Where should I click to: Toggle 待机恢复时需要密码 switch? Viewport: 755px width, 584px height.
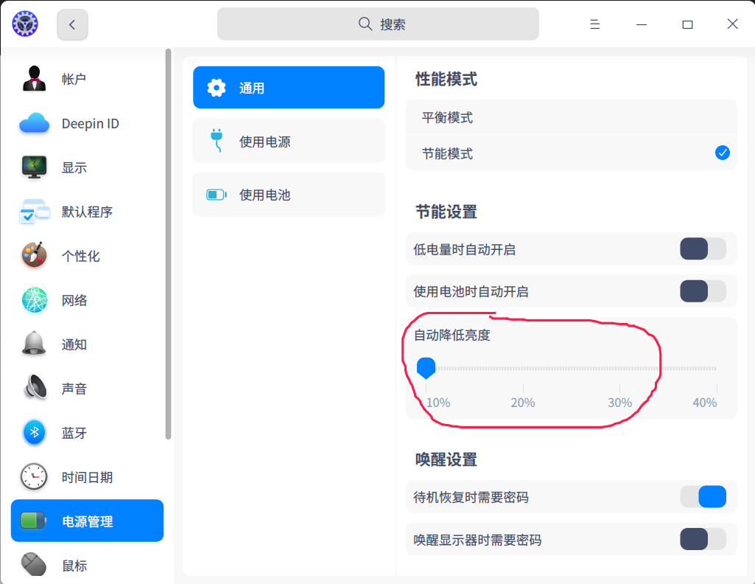point(703,497)
